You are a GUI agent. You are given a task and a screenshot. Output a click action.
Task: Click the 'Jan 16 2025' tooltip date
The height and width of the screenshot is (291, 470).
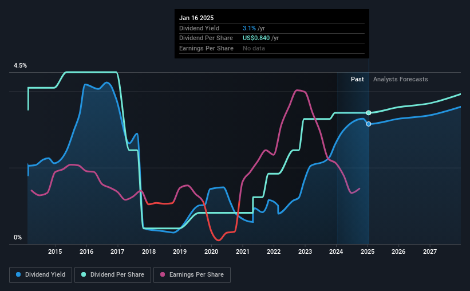coord(196,18)
